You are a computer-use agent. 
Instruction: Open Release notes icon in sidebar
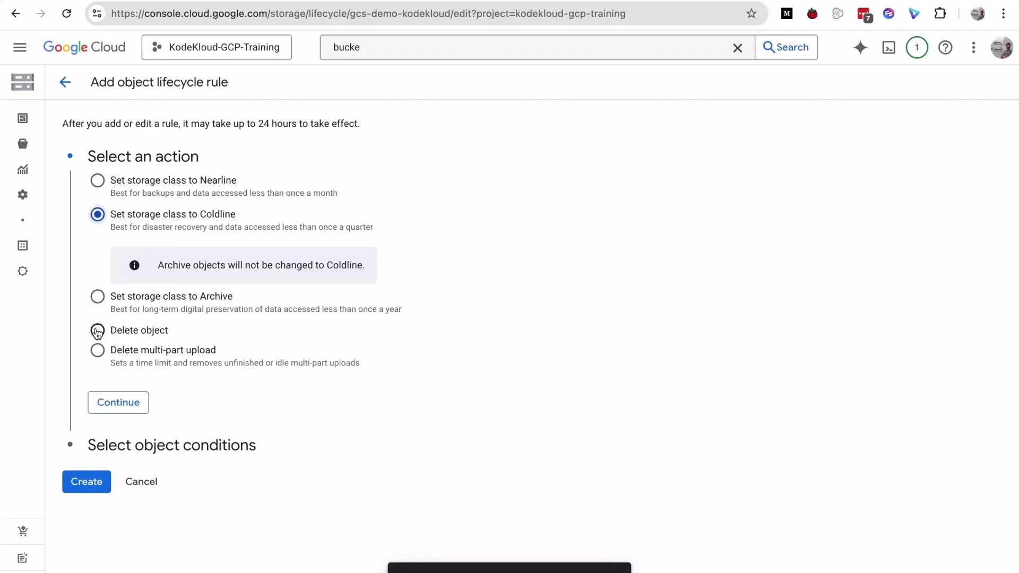(x=22, y=558)
